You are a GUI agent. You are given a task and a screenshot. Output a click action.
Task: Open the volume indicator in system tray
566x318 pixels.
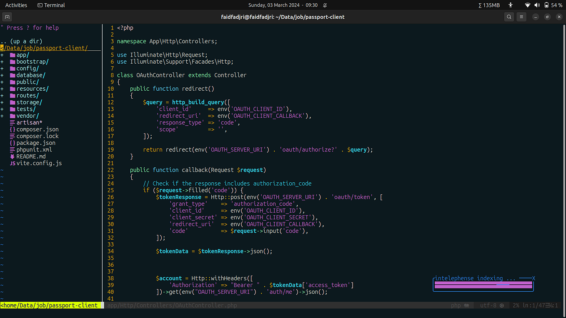[x=537, y=5]
